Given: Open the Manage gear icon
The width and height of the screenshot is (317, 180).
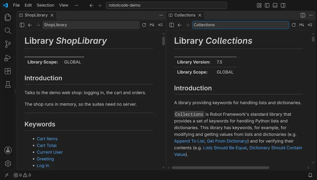Looking at the screenshot, I should (8, 164).
